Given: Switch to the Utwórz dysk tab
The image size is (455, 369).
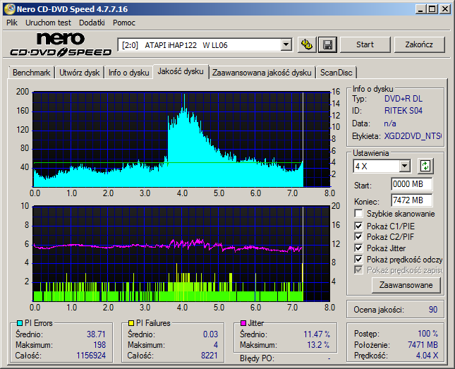Looking at the screenshot, I should pos(79,73).
